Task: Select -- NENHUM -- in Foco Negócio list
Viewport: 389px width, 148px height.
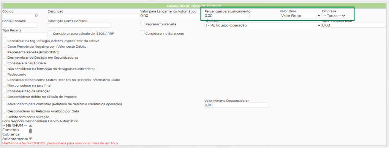Action: click(x=14, y=126)
